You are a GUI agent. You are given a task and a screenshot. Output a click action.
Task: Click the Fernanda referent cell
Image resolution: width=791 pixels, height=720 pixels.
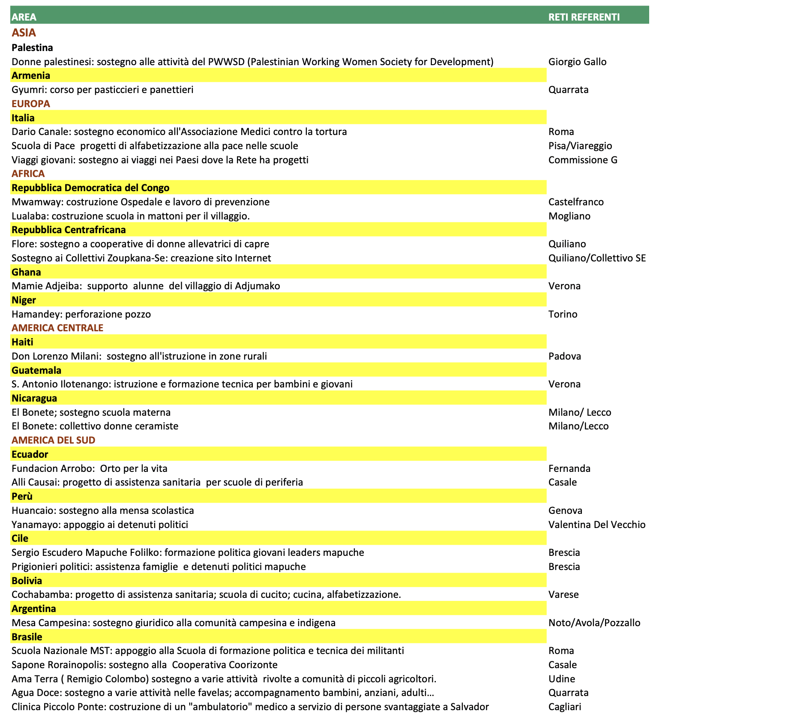click(569, 468)
